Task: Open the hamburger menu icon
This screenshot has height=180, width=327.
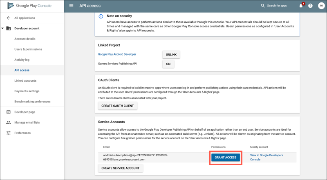Action: [x=72, y=6]
